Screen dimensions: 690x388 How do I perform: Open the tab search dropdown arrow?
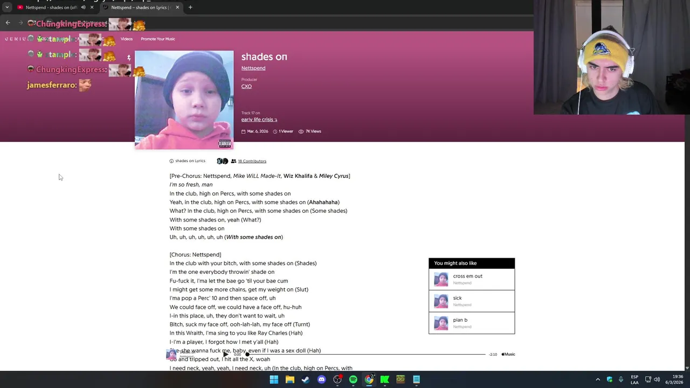pyautogui.click(x=7, y=8)
